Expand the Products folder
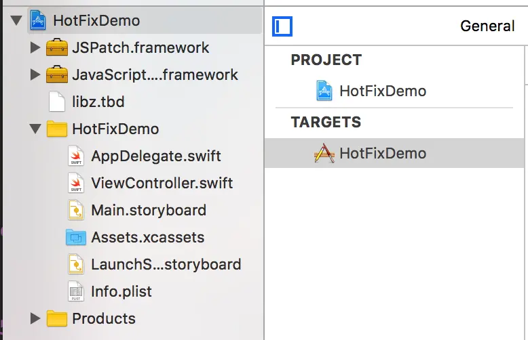 pyautogui.click(x=35, y=319)
